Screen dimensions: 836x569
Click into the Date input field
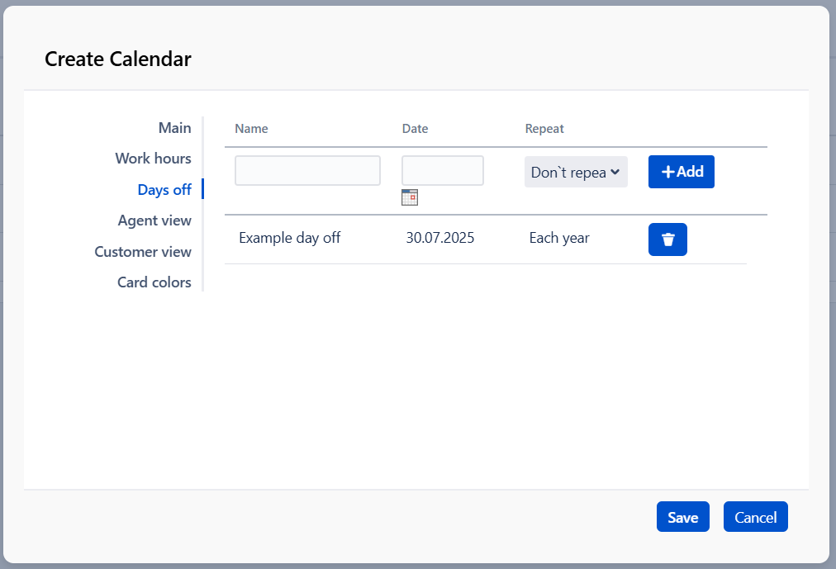click(x=442, y=171)
